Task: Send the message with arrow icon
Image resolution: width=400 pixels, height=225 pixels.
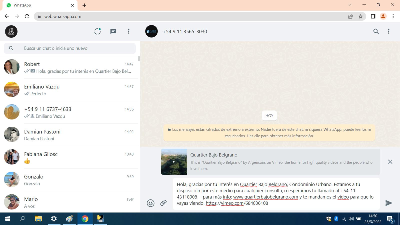Action: coord(389,203)
